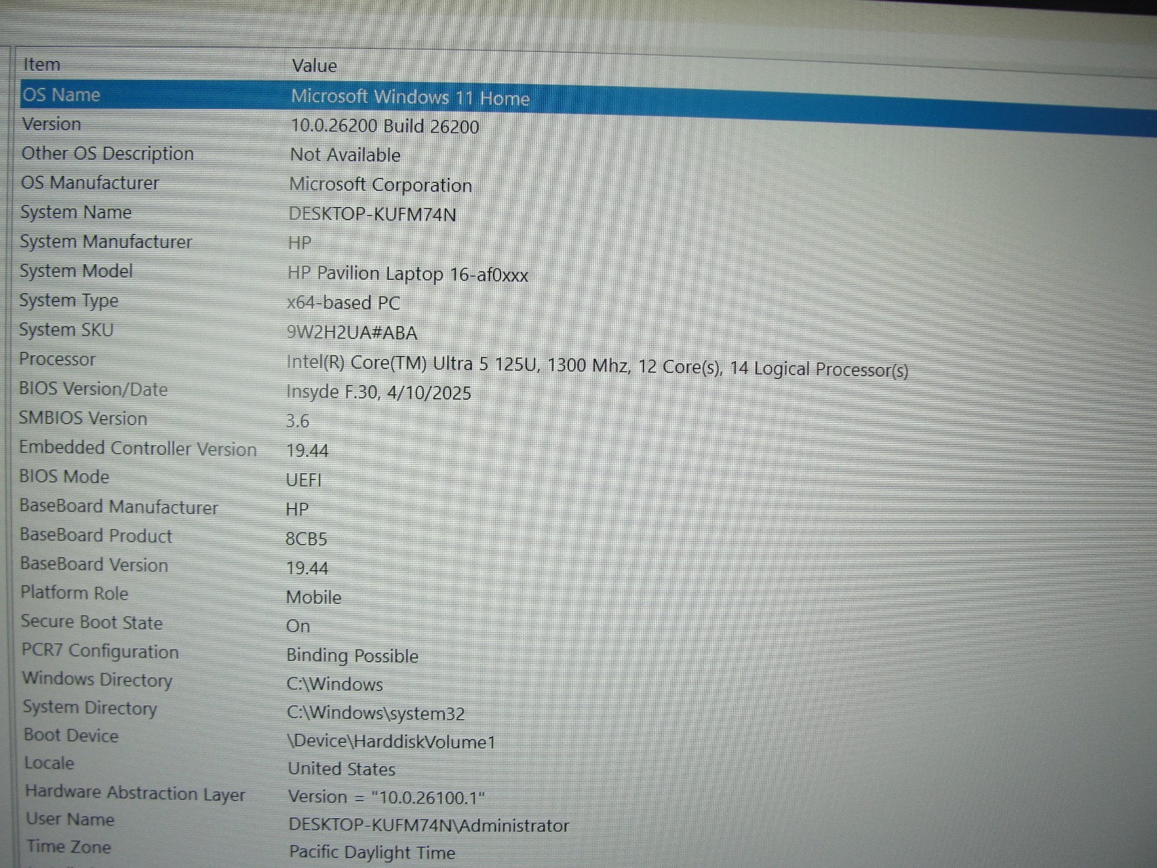Click the Intel Core Ultra 5 125U value
The height and width of the screenshot is (868, 1157).
[x=597, y=367]
